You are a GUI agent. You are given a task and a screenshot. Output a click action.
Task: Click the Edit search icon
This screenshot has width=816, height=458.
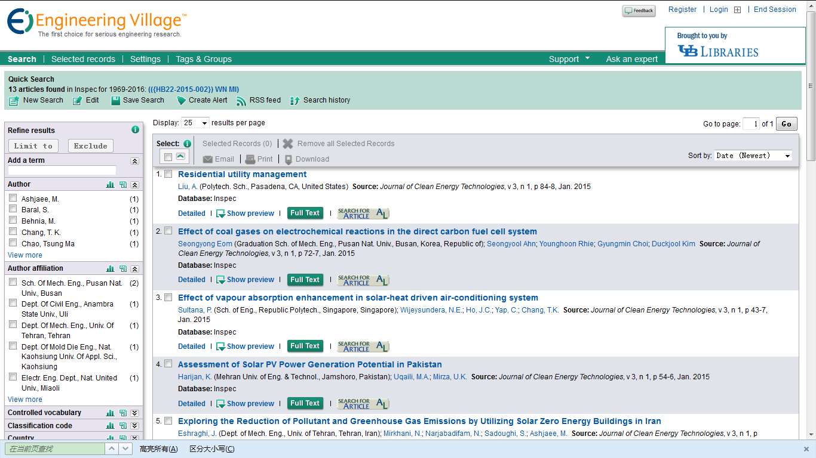[x=78, y=101]
